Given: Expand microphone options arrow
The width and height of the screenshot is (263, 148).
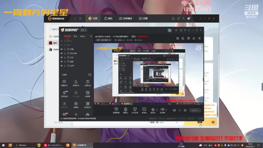Looking at the screenshot, I should point(157,110).
